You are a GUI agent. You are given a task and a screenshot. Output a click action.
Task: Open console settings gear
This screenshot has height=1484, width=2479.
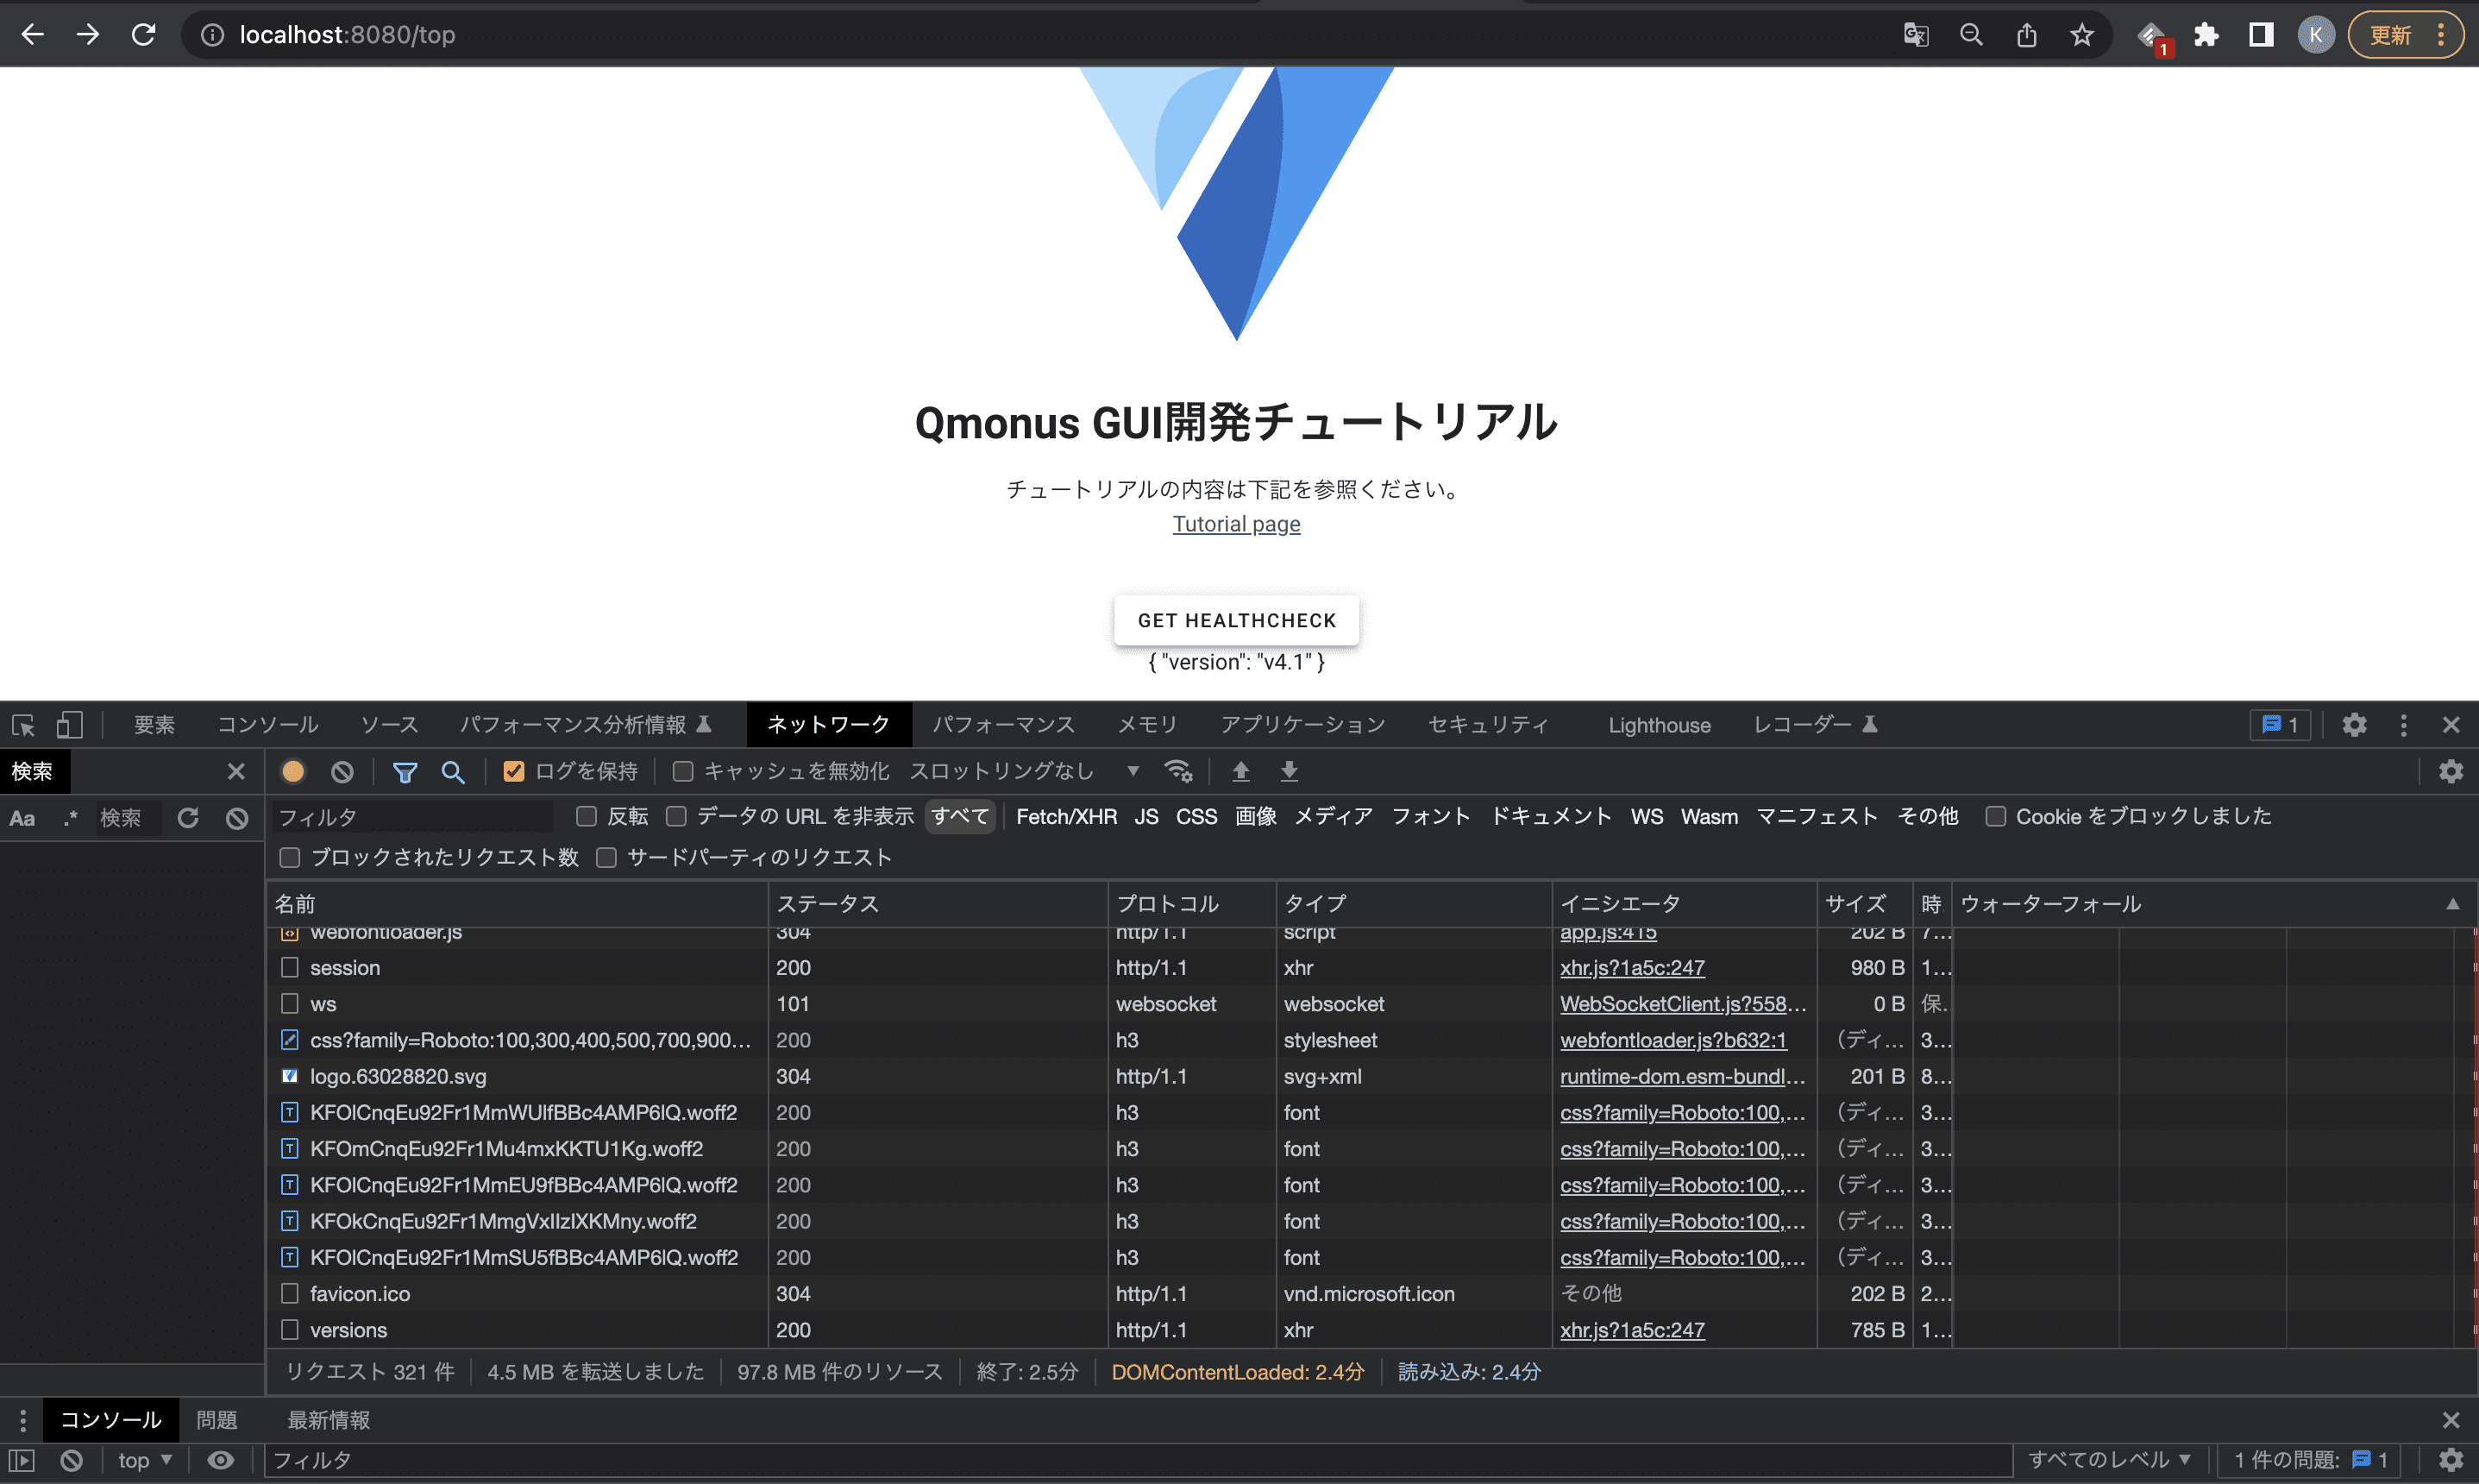pos(2451,1460)
